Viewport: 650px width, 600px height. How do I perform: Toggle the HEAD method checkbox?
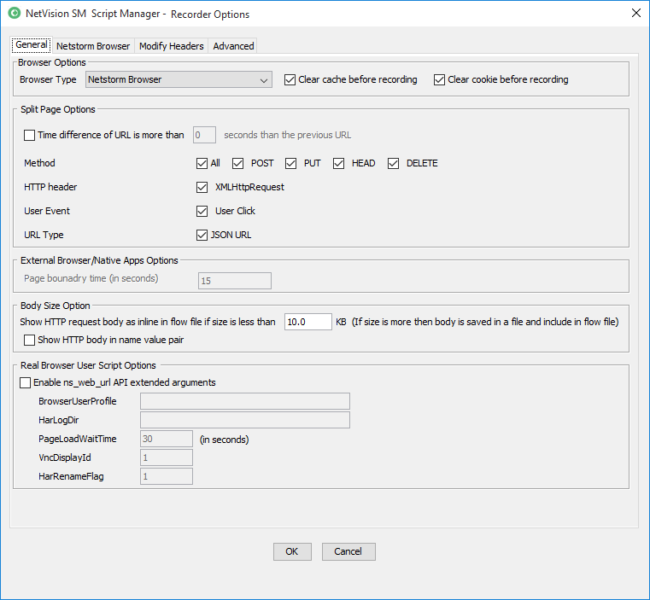point(339,163)
